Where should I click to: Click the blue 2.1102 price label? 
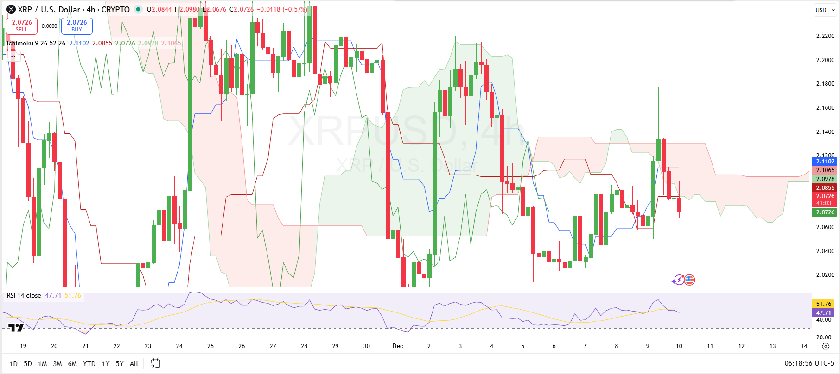(825, 162)
